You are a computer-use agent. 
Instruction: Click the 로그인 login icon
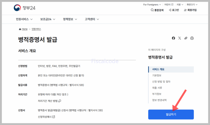point(170,10)
